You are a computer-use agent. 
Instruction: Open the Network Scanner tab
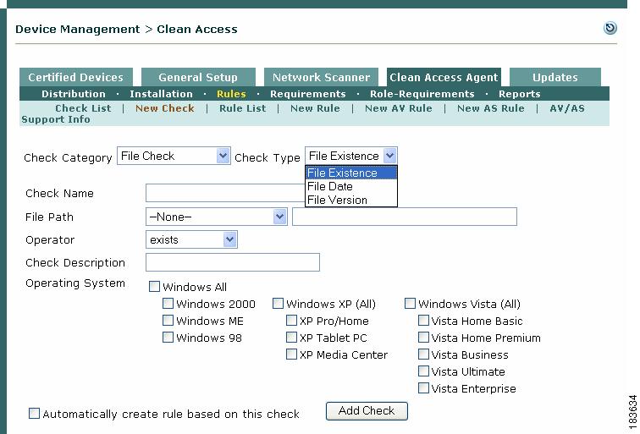coord(321,77)
